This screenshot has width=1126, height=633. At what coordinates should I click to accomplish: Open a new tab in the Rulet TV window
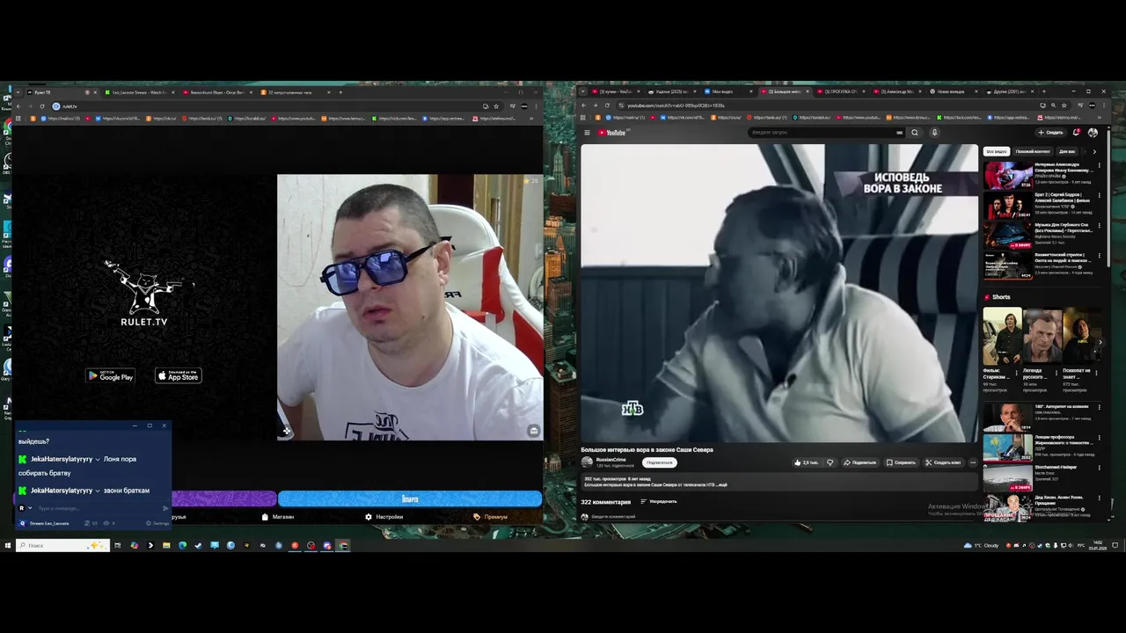coord(340,92)
